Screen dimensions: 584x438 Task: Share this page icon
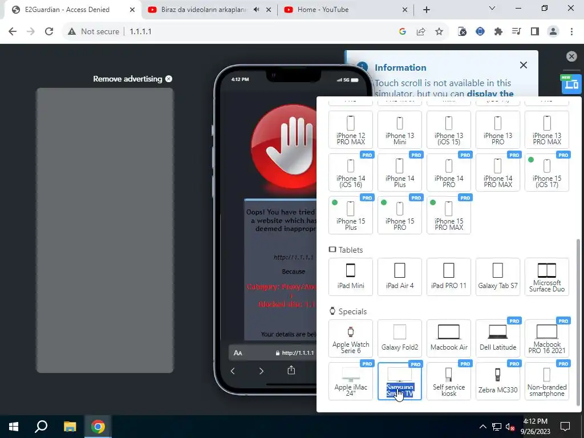(421, 32)
